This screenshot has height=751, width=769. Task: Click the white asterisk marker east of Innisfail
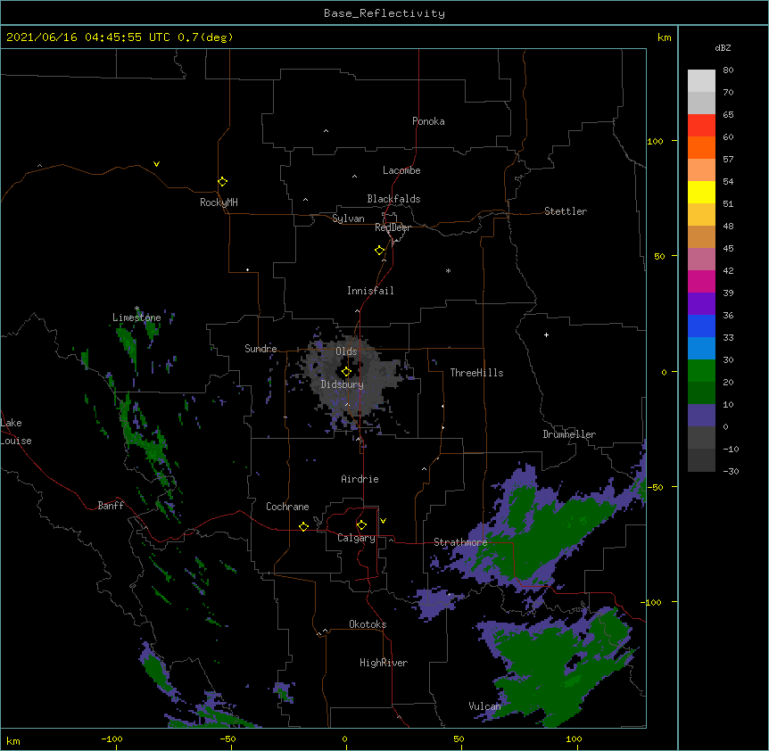(x=448, y=270)
